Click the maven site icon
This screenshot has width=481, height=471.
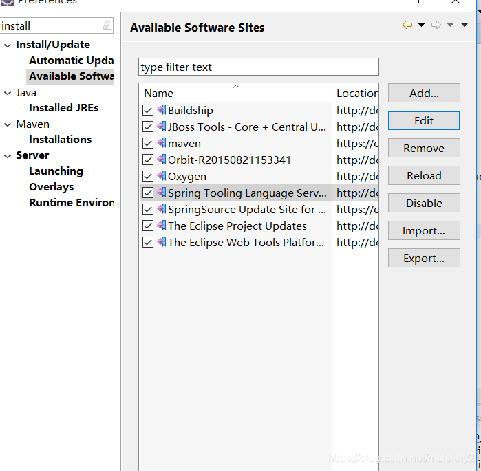(x=162, y=143)
